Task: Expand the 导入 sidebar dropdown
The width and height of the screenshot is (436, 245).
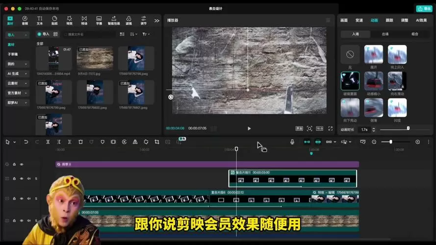Action: tap(26, 35)
